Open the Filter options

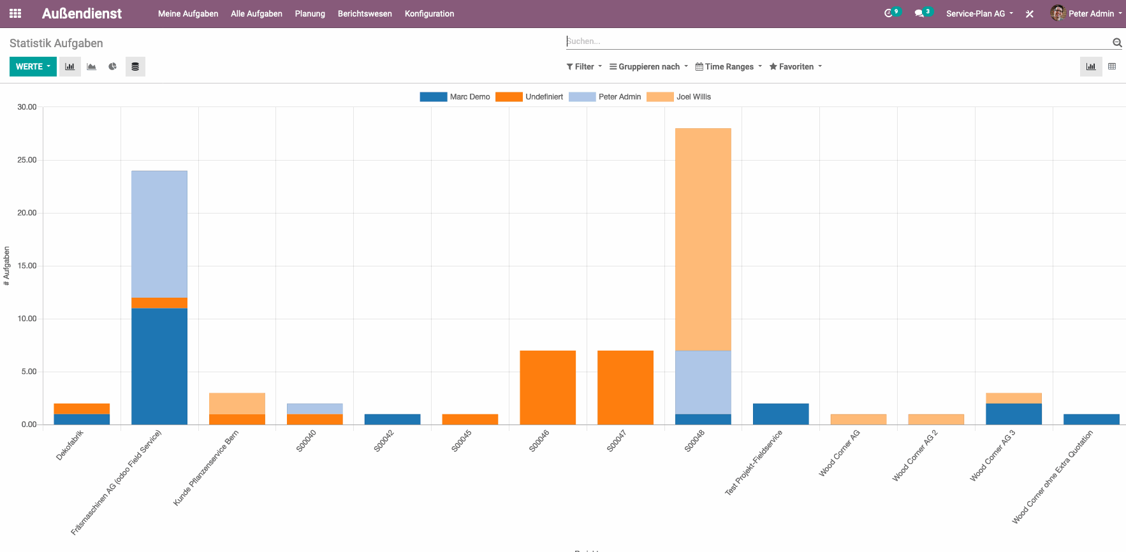click(x=584, y=66)
